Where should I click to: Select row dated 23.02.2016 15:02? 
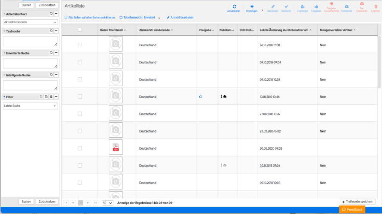(x=79, y=131)
